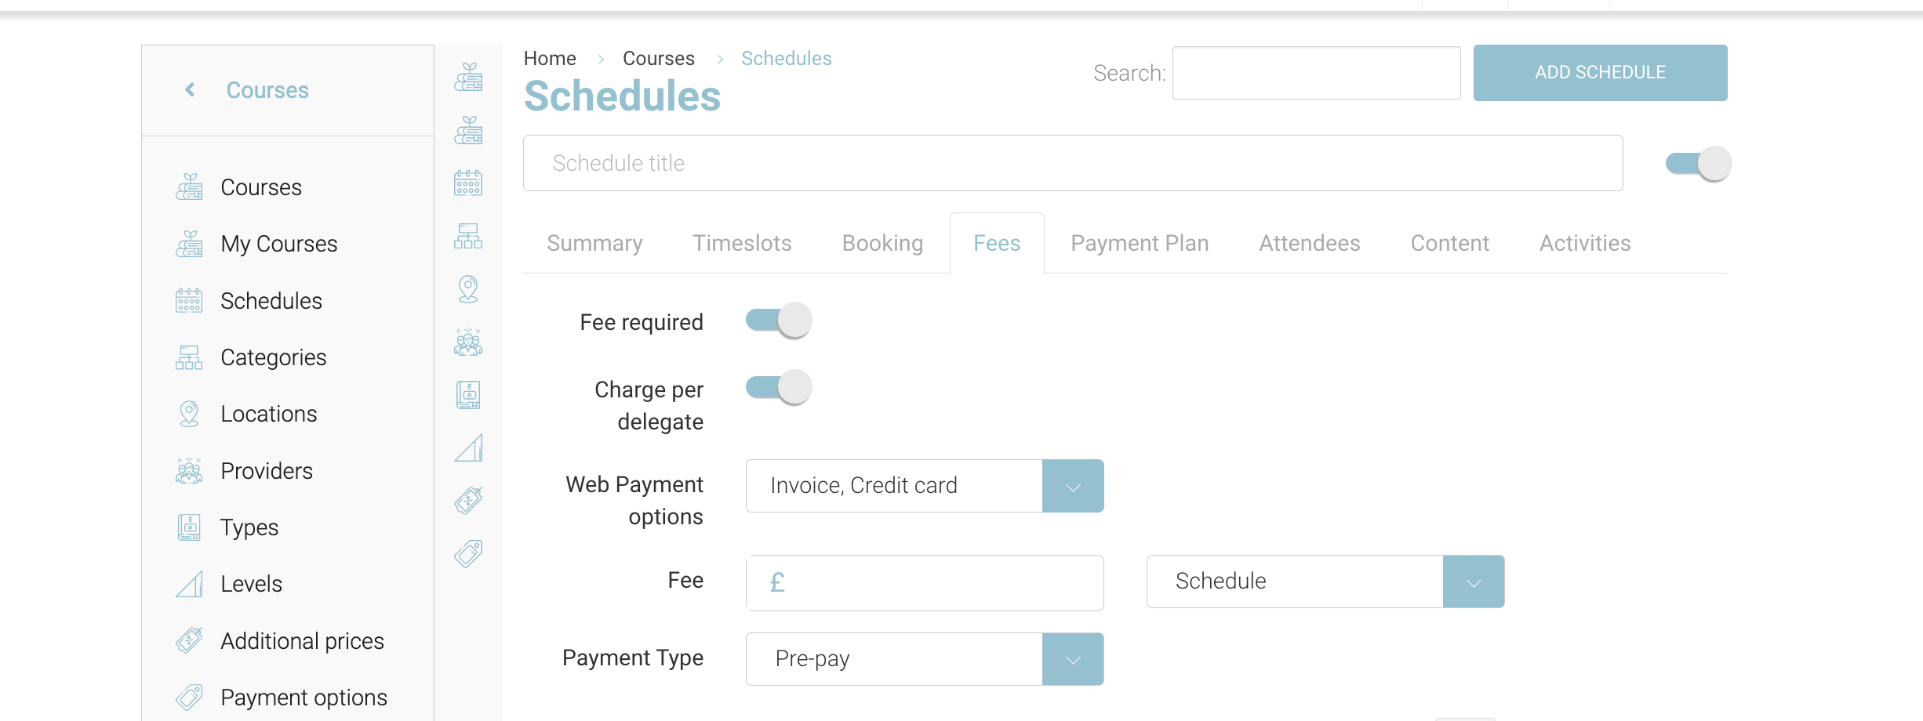Viewport: 1923px width, 721px height.
Task: Open the Payment Type dropdown
Action: point(1072,659)
